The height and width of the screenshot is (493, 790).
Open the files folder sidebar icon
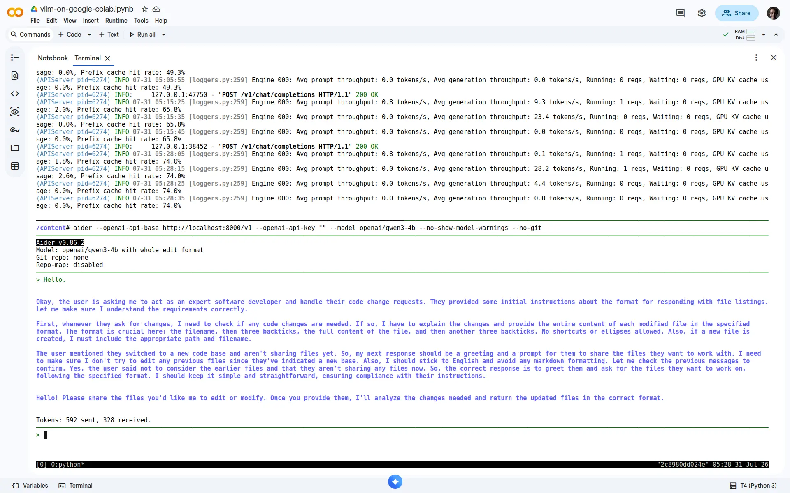(15, 148)
